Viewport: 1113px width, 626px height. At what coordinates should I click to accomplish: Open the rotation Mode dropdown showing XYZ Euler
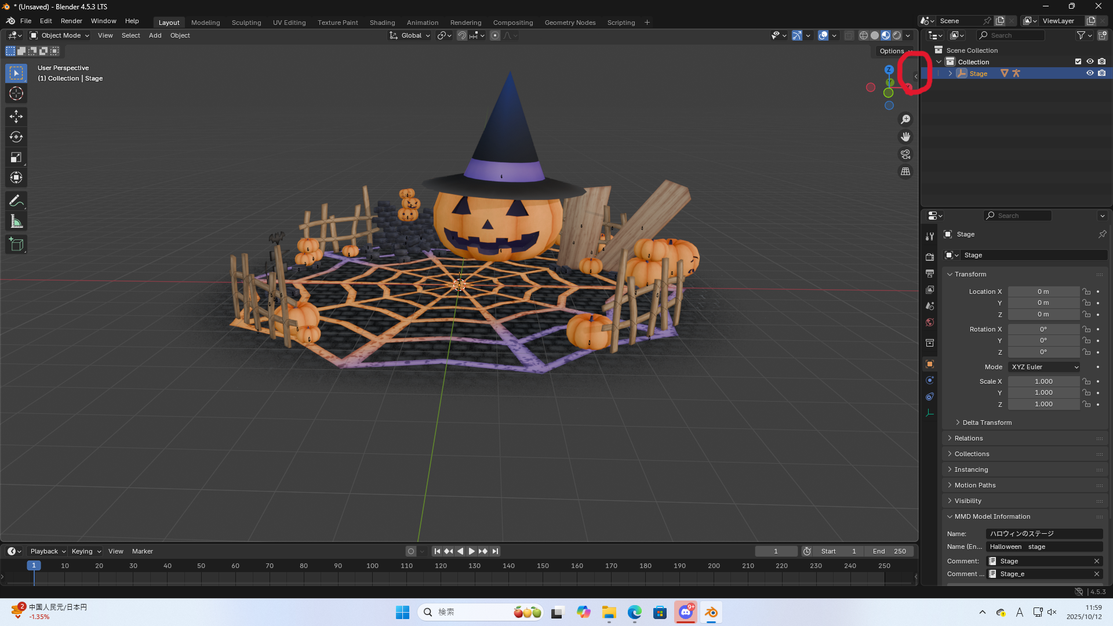click(x=1043, y=367)
